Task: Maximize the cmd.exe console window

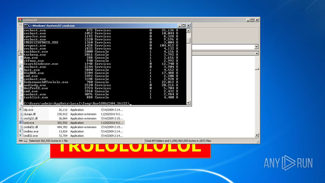Action: (x=184, y=26)
